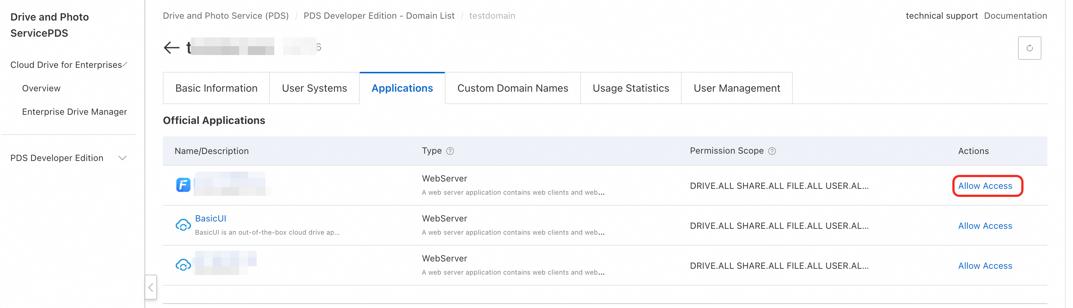Click the blue F application icon
The image size is (1073, 308).
[x=183, y=185]
